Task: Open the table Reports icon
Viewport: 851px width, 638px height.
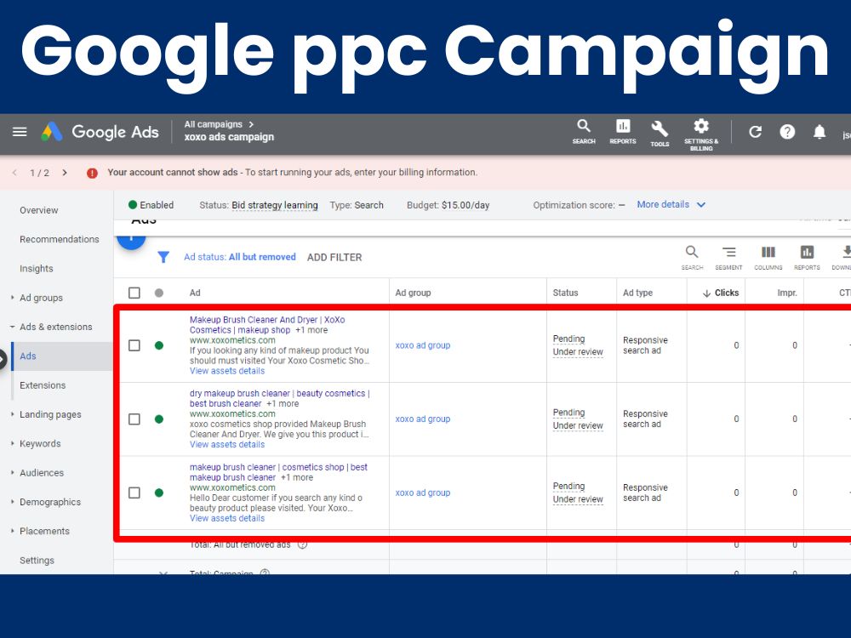Action: (x=807, y=257)
